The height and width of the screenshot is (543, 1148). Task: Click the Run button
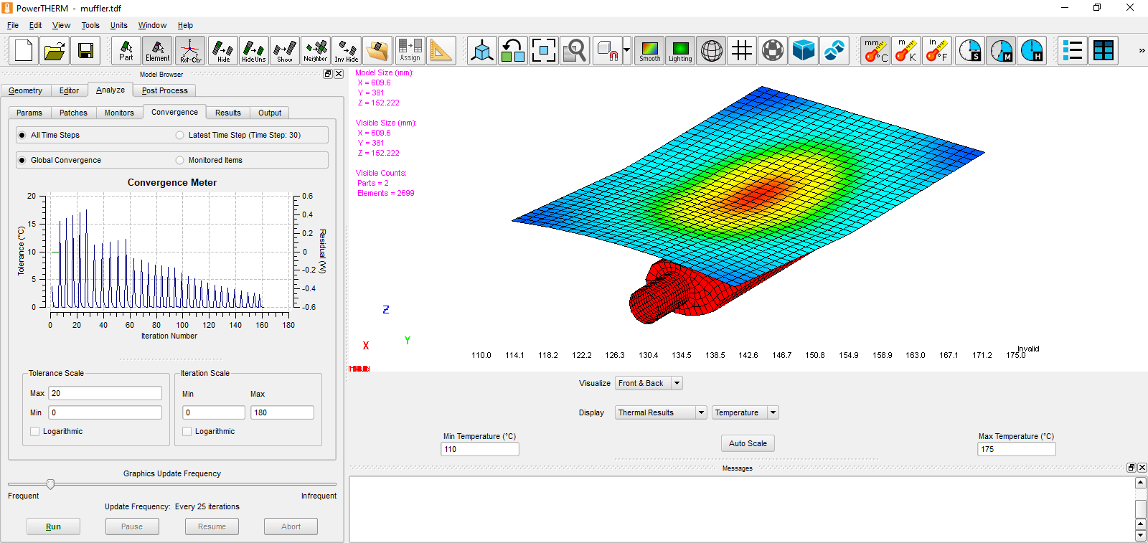point(53,527)
